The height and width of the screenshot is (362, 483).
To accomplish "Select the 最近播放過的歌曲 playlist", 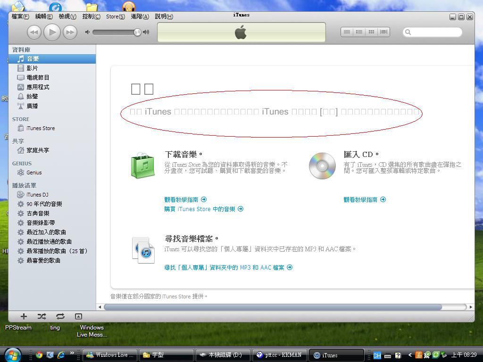I will coord(52,242).
